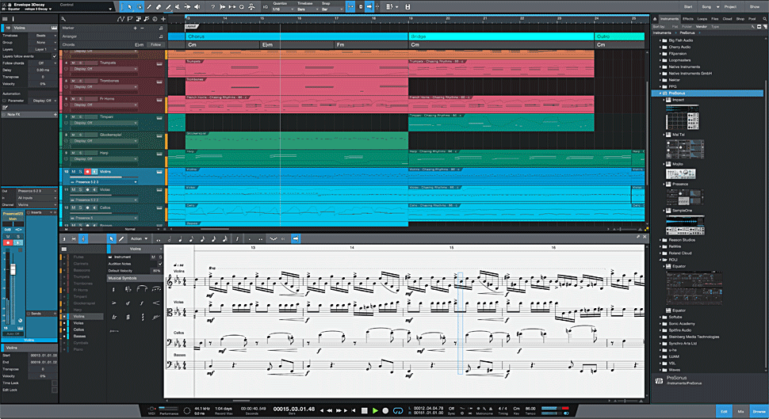Open the Timebase Bars dropdown
Viewport: 769px width, 419px height.
308,10
